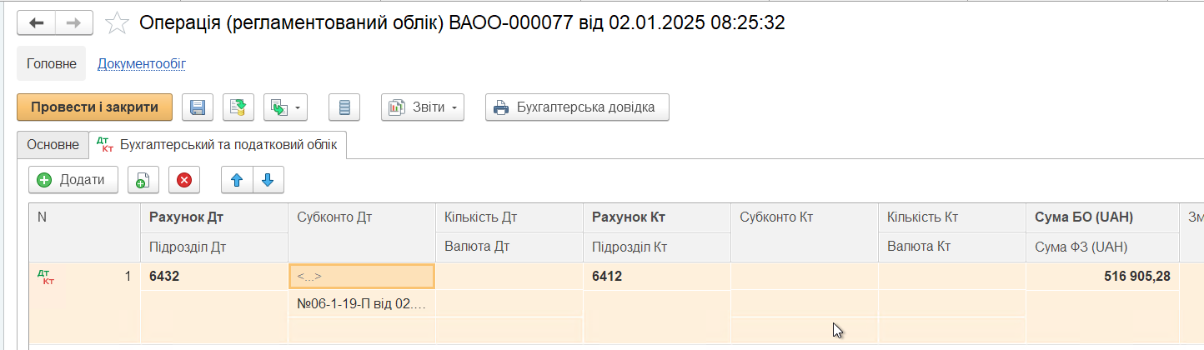This screenshot has height=350, width=1204.
Task: Add document to favorites with the star
Action: click(117, 24)
